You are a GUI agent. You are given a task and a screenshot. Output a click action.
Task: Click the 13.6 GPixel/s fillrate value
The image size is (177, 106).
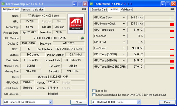click(x=31, y=60)
